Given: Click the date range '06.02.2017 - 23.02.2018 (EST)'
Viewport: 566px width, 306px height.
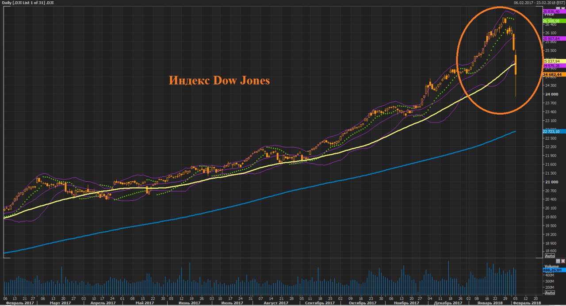Looking at the screenshot, I should (x=539, y=2).
